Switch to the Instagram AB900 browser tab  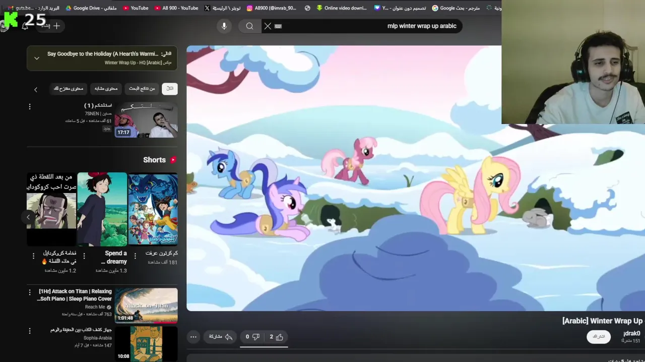pyautogui.click(x=272, y=8)
